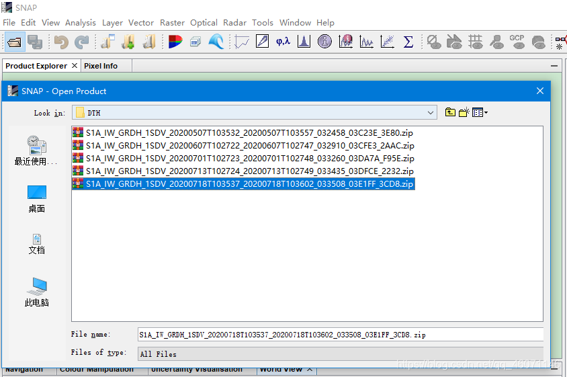
Task: Click the no-data mask overlay icon
Action: 434,42
